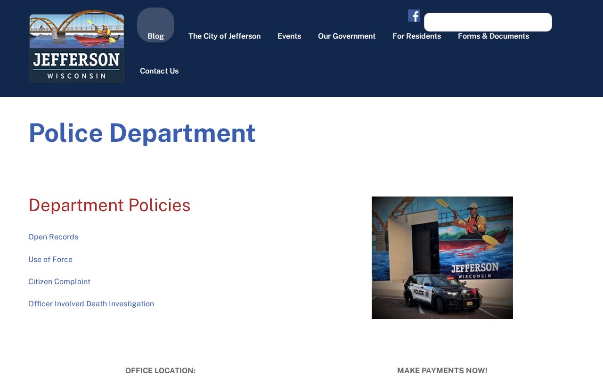Click the police car mural photo
The height and width of the screenshot is (377, 603).
pyautogui.click(x=442, y=258)
